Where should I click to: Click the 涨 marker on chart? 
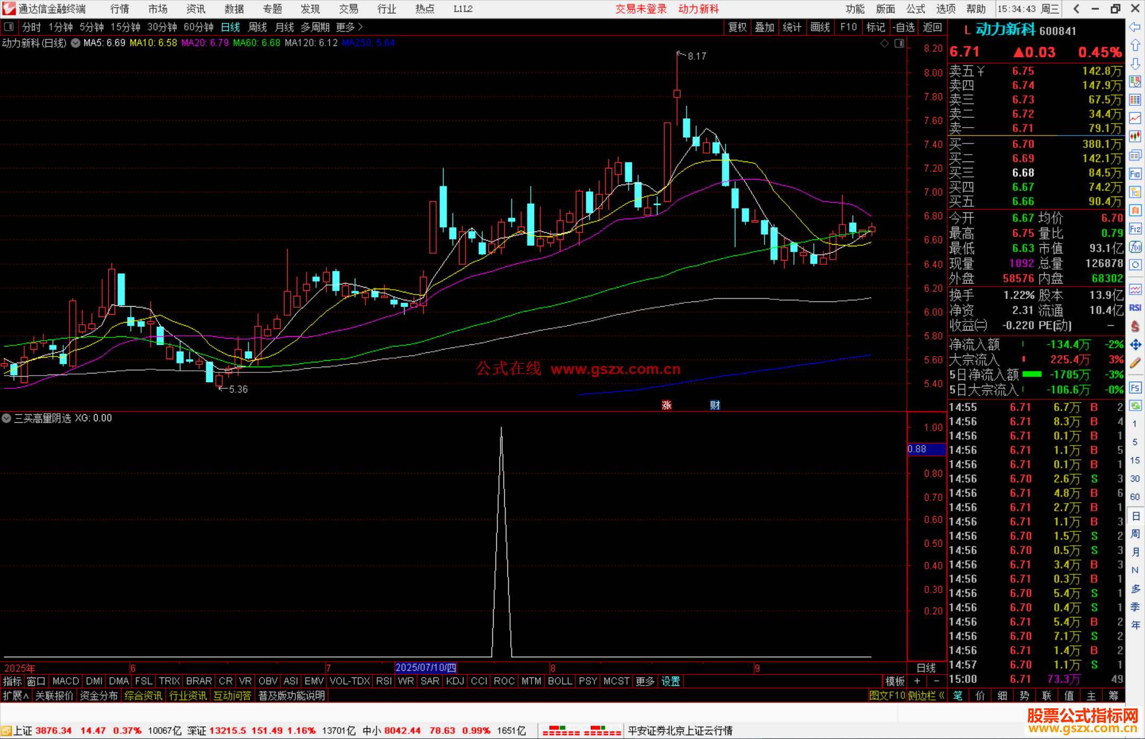pos(667,405)
